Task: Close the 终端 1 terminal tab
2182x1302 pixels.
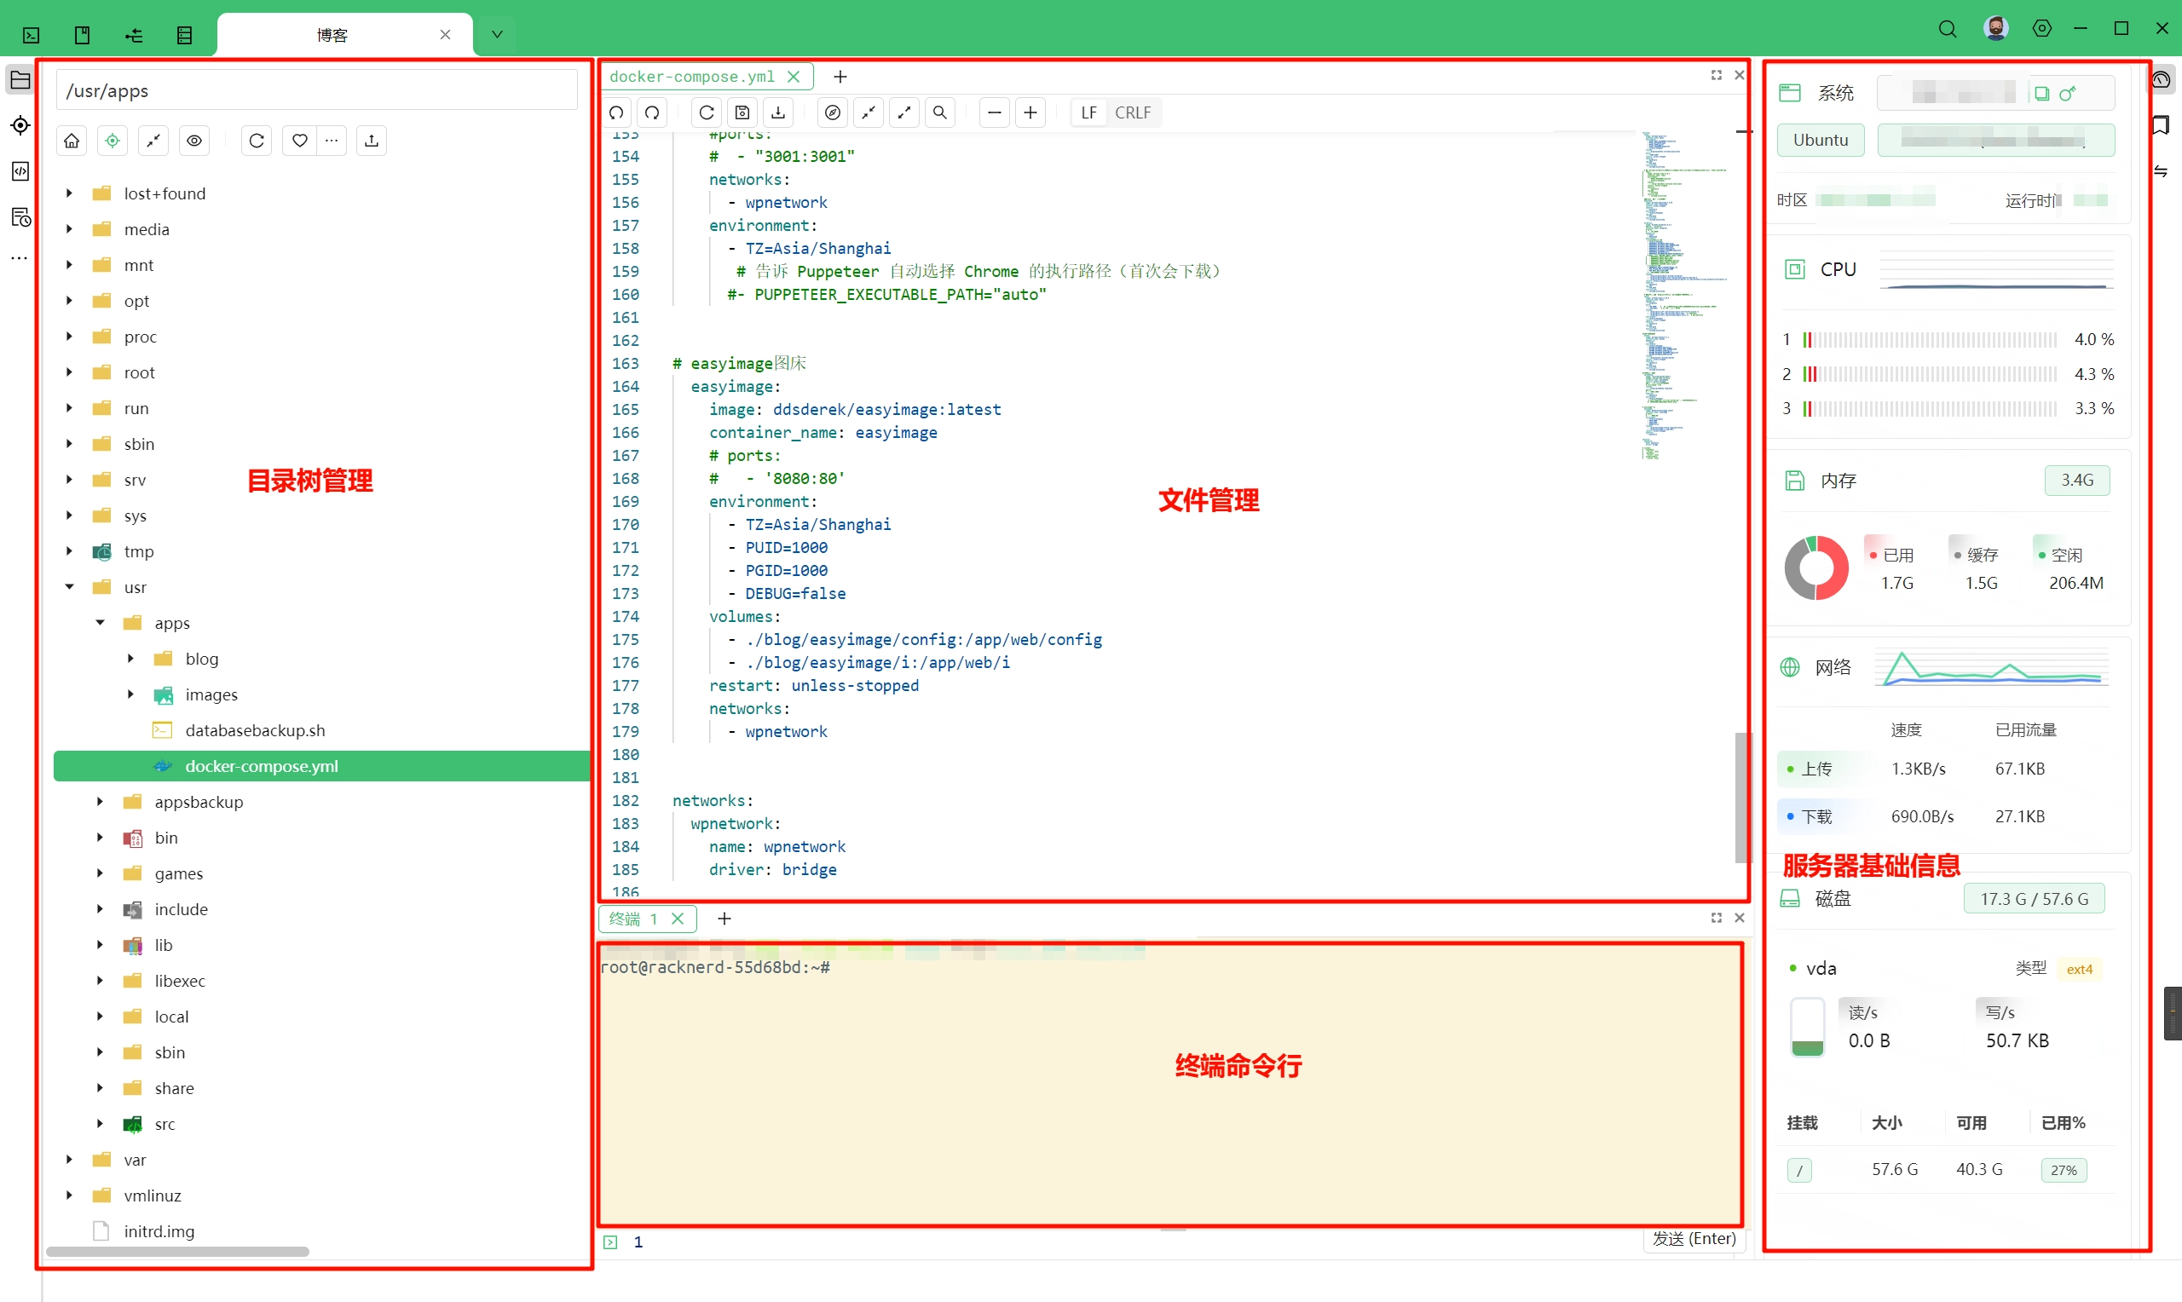Action: tap(678, 919)
